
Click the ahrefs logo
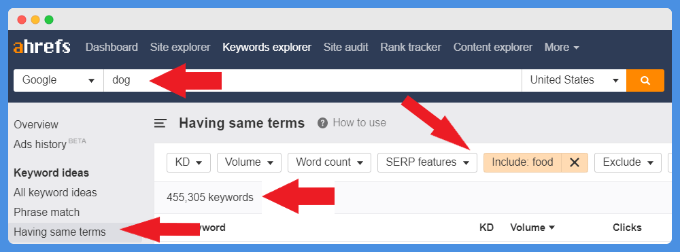coord(41,47)
